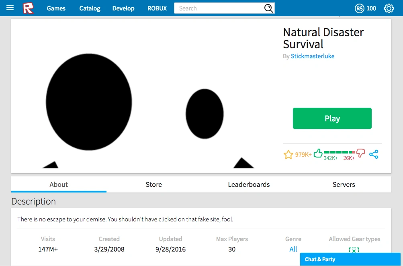Screen dimensions: 403x266
Task: Click the 9/28/2016 updated date
Action: coord(170,249)
